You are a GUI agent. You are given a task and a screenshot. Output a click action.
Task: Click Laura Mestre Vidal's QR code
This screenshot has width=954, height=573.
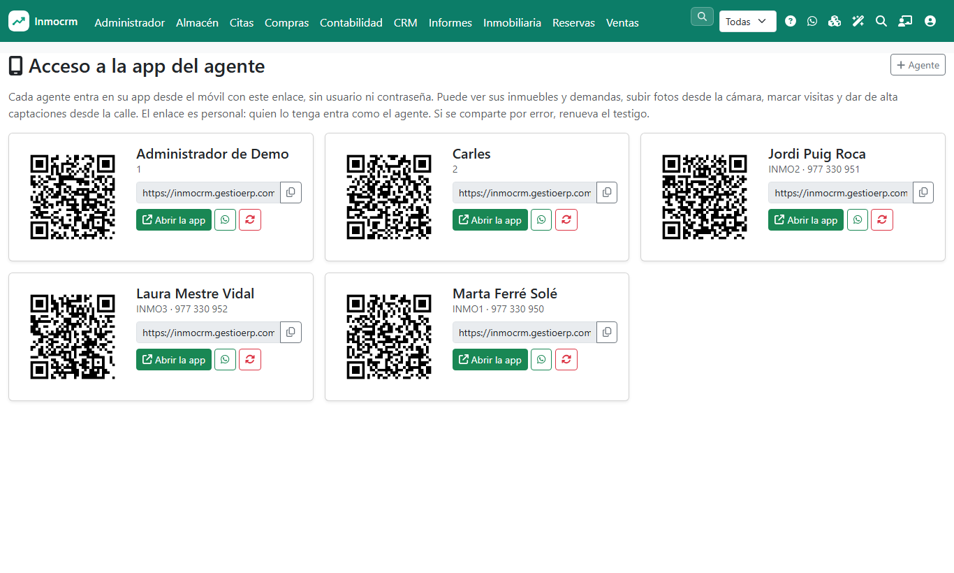[73, 337]
